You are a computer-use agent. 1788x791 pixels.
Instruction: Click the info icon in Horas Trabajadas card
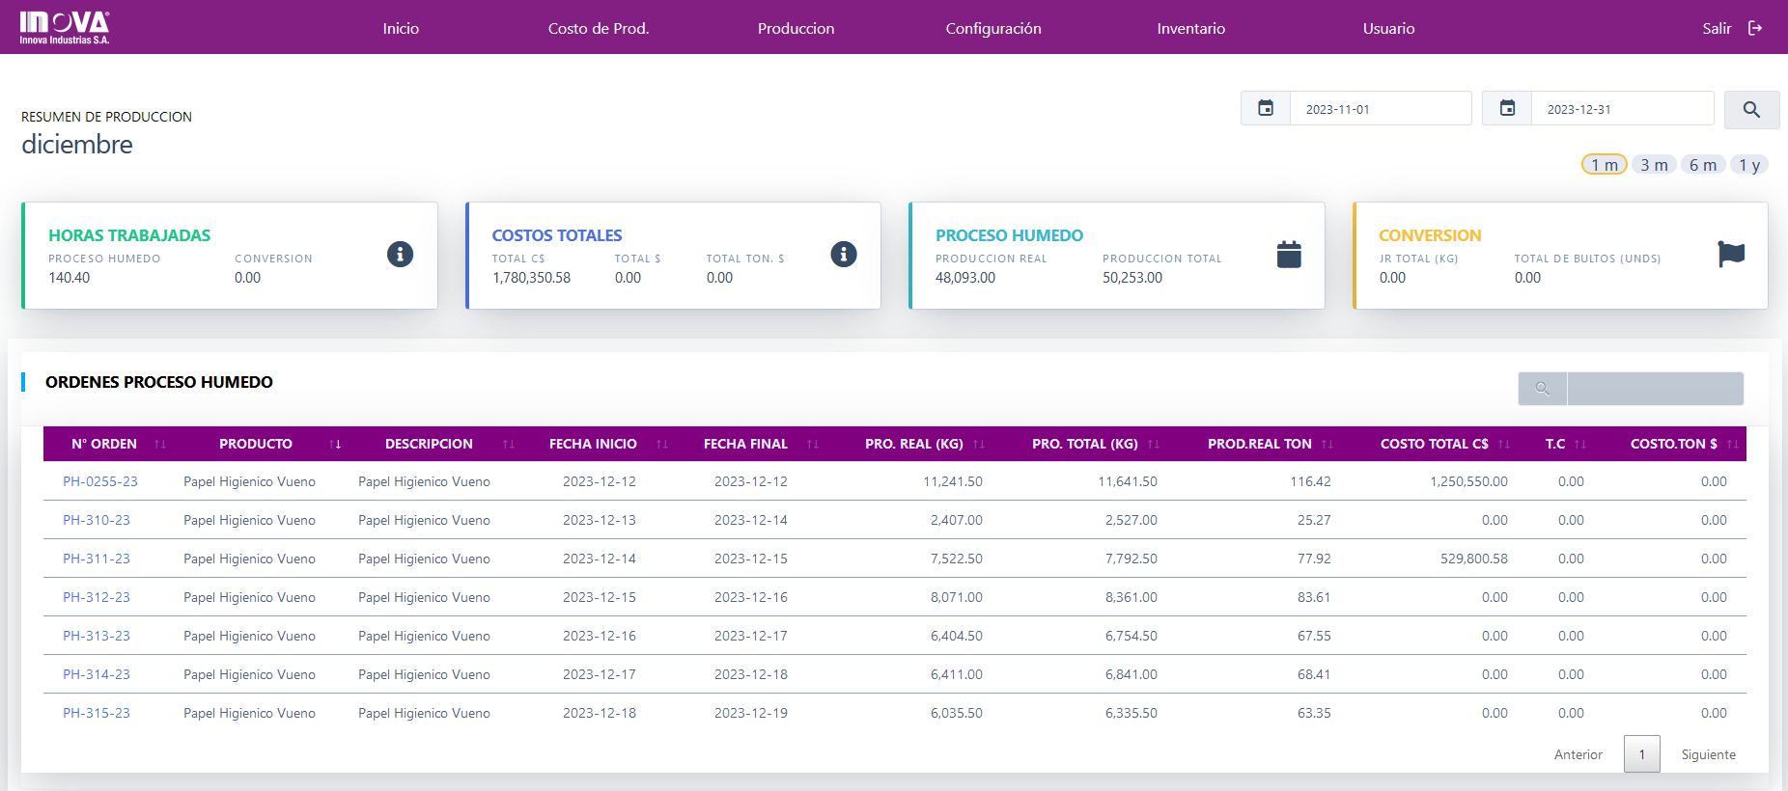click(x=400, y=254)
